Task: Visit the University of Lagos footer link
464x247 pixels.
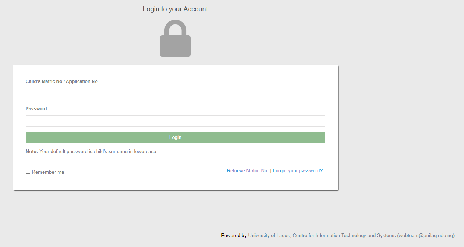Action: [269, 236]
